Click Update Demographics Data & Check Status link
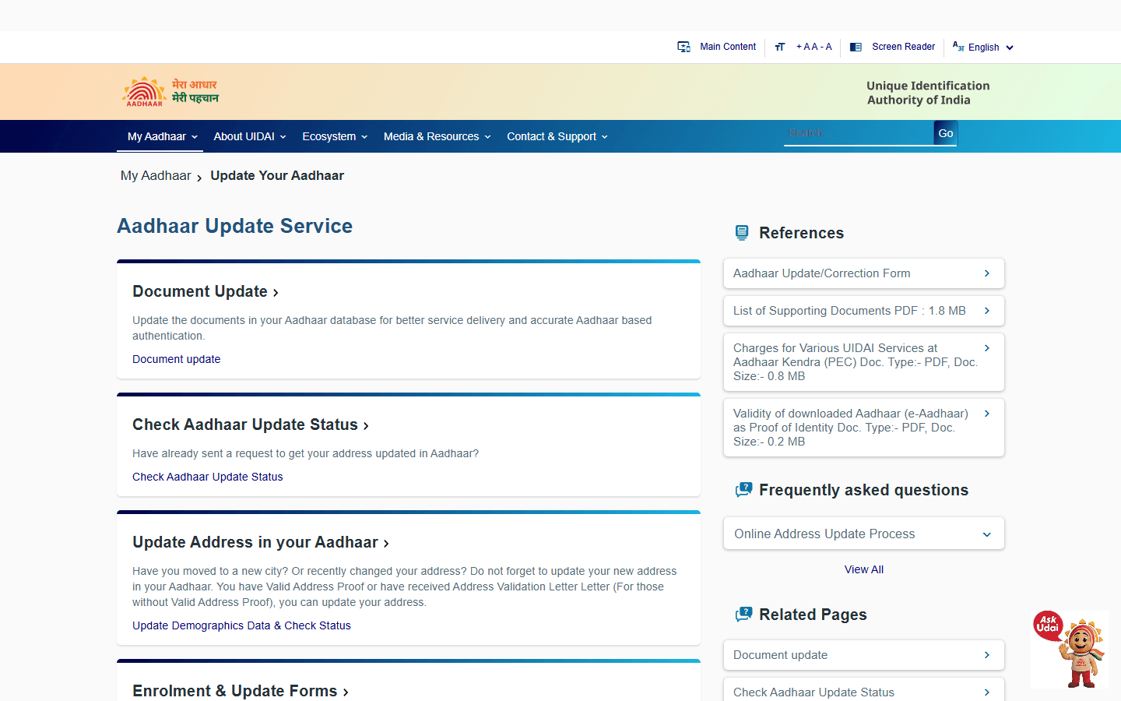 (241, 625)
